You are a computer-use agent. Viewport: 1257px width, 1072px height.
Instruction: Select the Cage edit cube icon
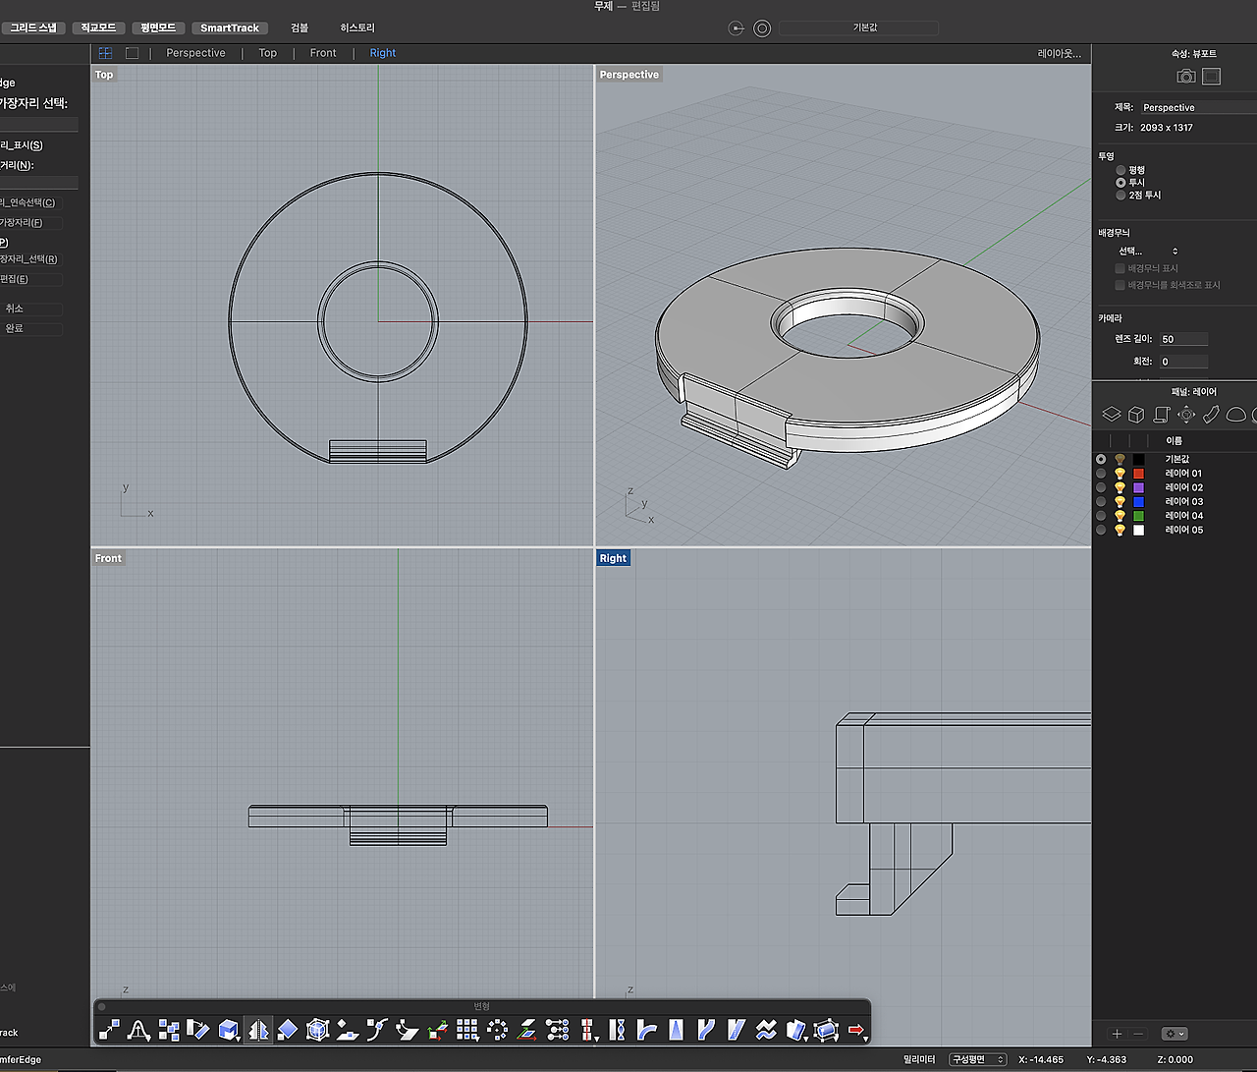[x=317, y=1030]
